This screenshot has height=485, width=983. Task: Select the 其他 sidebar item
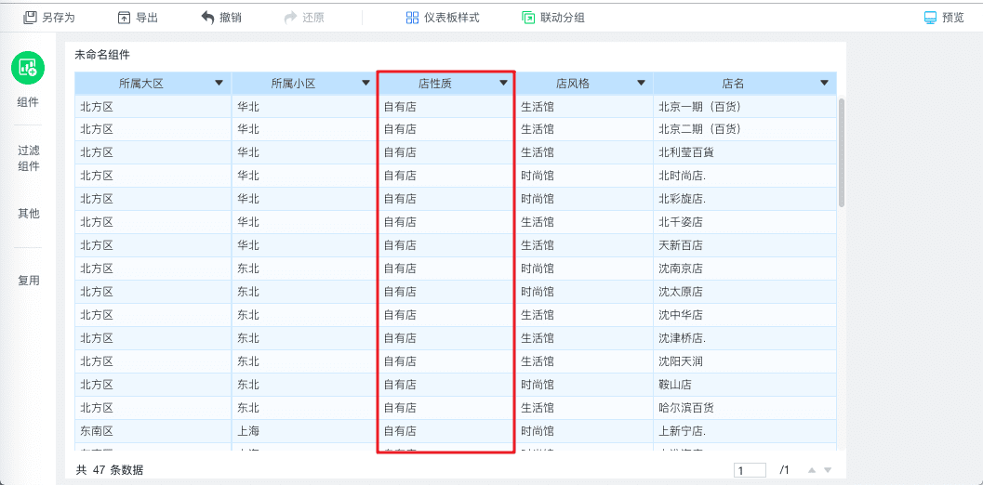tap(28, 214)
